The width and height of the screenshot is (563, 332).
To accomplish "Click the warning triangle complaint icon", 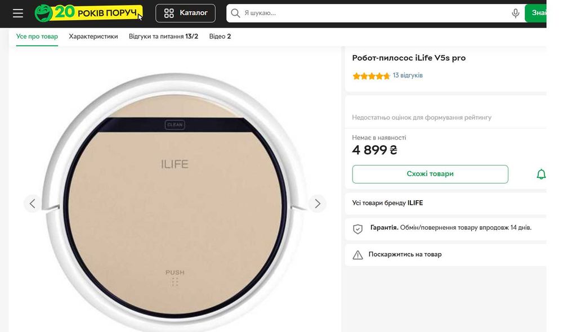I will 358,255.
